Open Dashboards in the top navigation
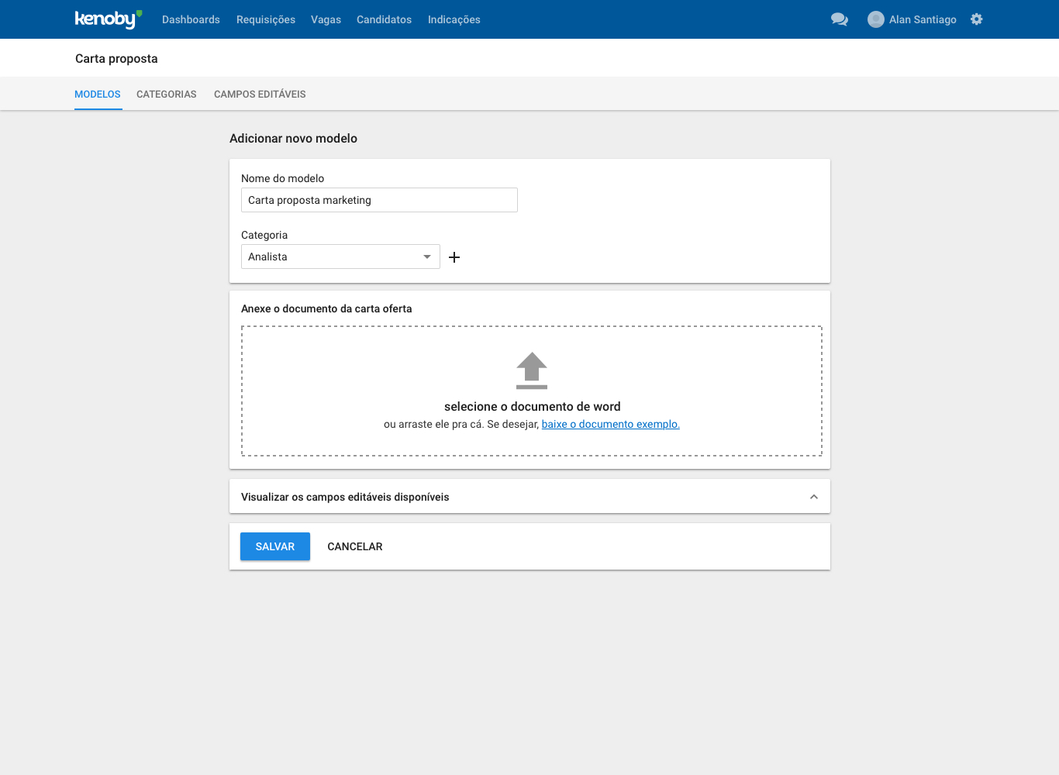The image size is (1059, 775). point(191,19)
